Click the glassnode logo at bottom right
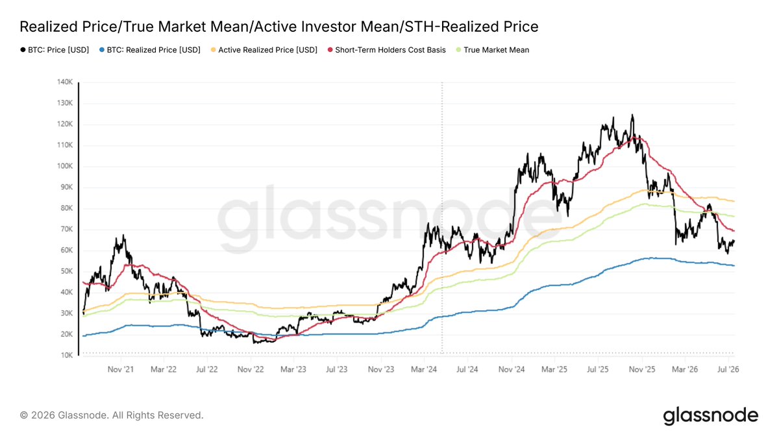This screenshot has width=779, height=438. [710, 415]
